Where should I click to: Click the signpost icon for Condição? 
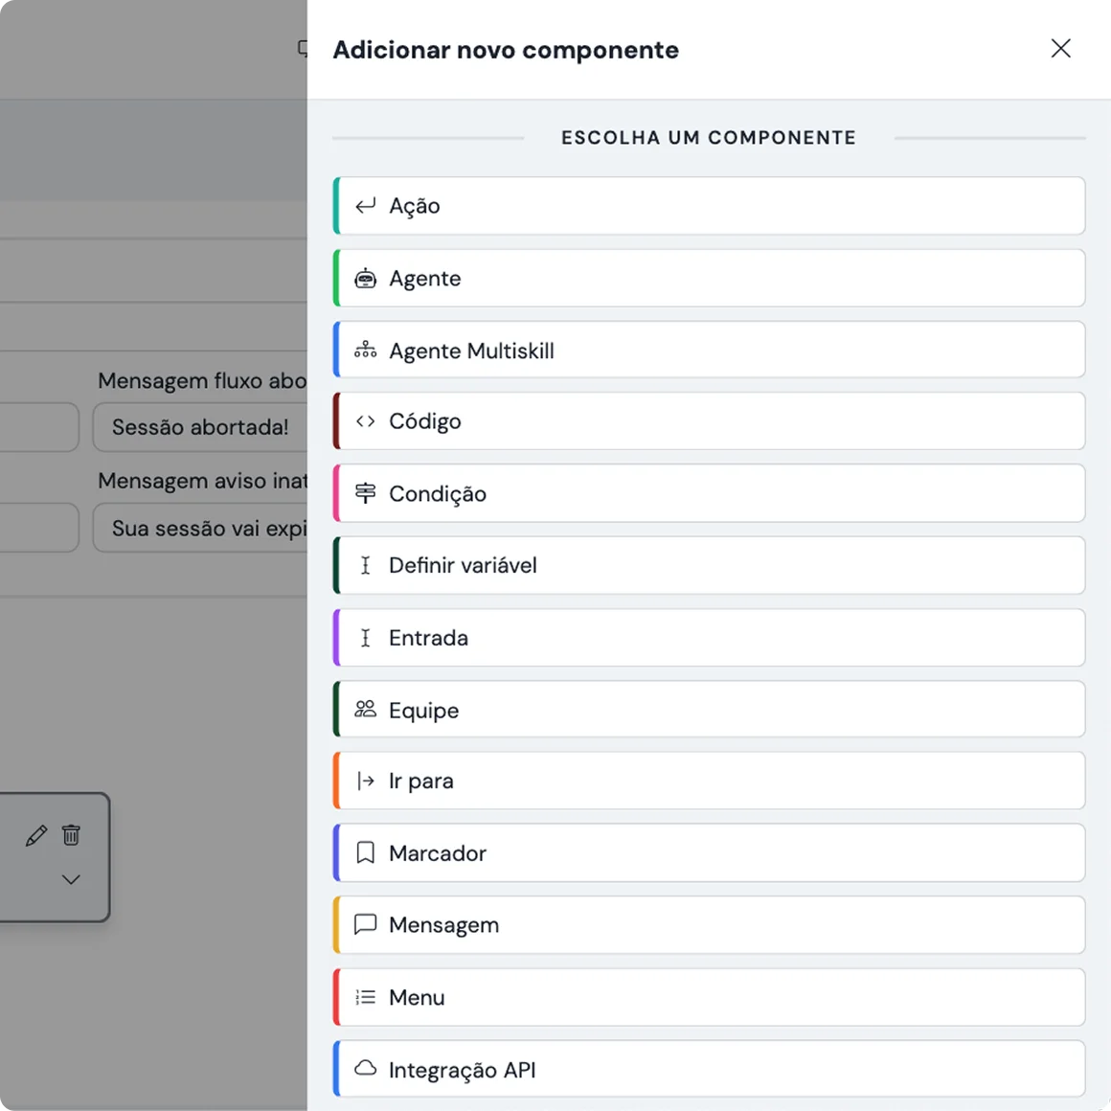(x=365, y=493)
